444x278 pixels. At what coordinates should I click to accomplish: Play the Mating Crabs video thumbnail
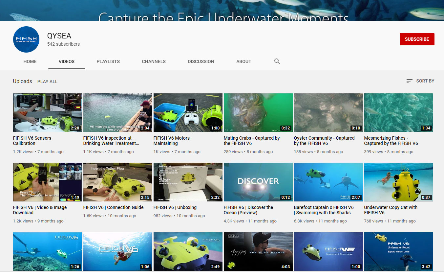(x=258, y=113)
